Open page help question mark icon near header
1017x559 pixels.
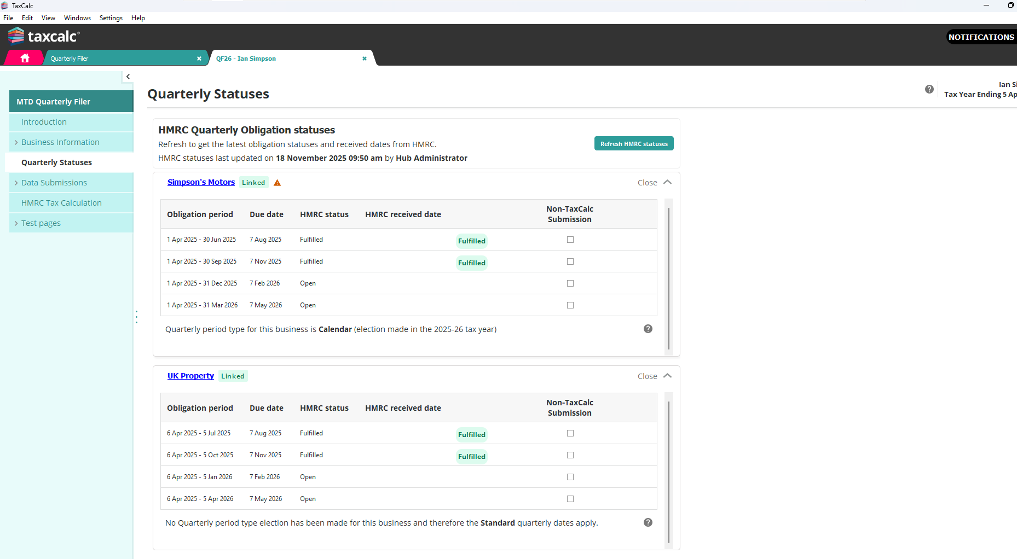point(929,89)
